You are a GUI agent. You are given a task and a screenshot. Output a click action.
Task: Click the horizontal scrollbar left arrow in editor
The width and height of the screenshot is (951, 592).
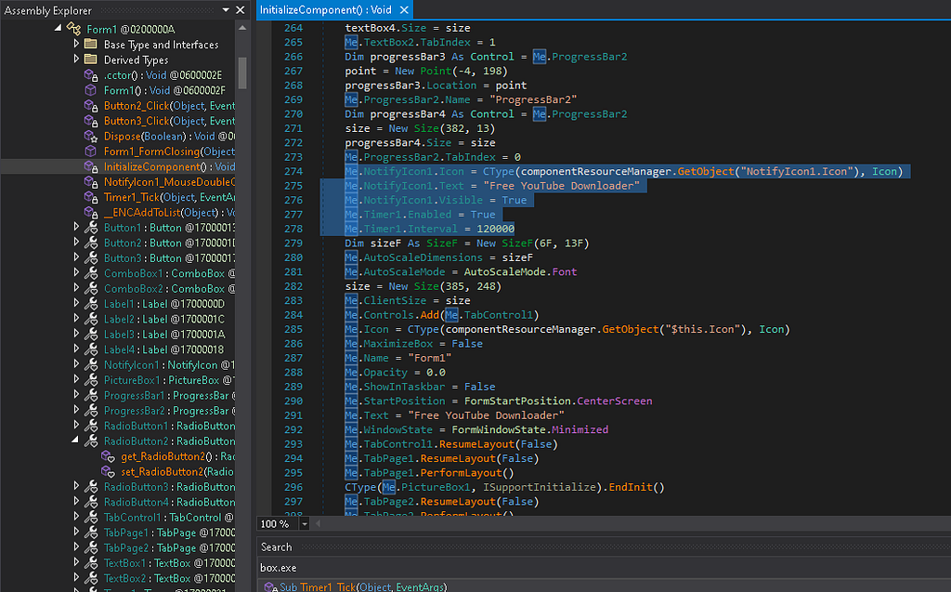[318, 523]
